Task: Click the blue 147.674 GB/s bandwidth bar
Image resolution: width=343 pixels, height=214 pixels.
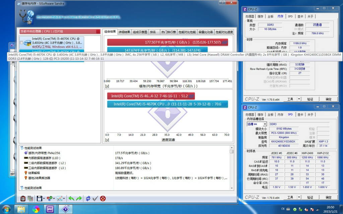Action: (157, 50)
